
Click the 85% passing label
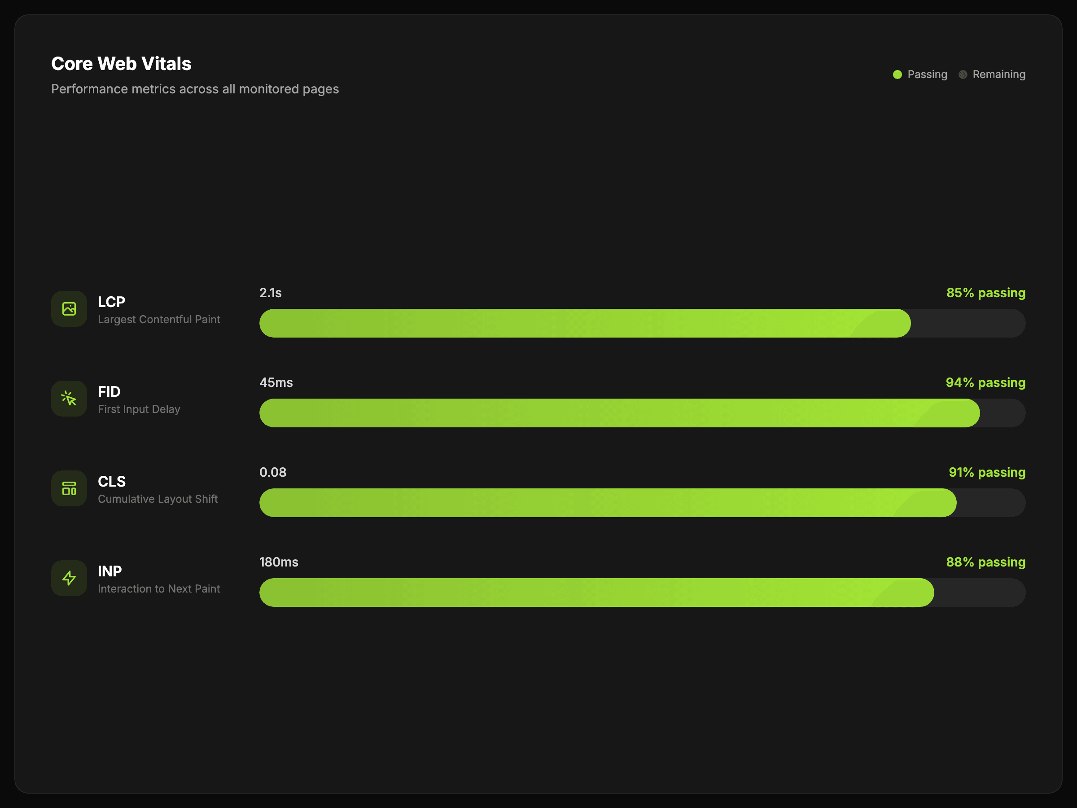[985, 293]
